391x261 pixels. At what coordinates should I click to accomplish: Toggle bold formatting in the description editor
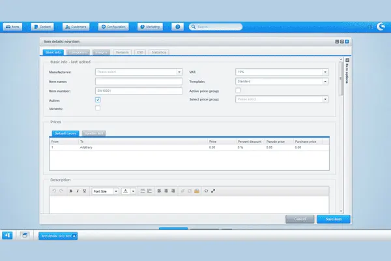[x=70, y=191]
